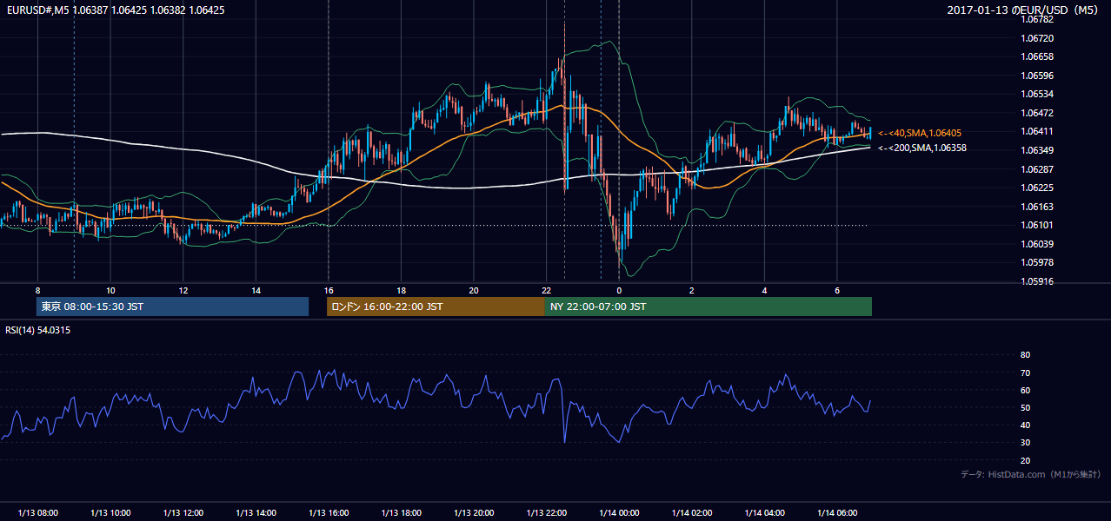1111x521 pixels.
Task: Select RSI level 60 on the scale
Action: click(x=1025, y=390)
